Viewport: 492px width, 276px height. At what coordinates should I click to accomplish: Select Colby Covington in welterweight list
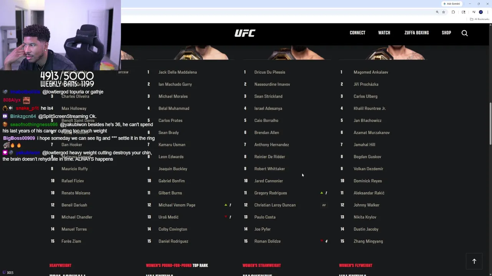point(173,229)
